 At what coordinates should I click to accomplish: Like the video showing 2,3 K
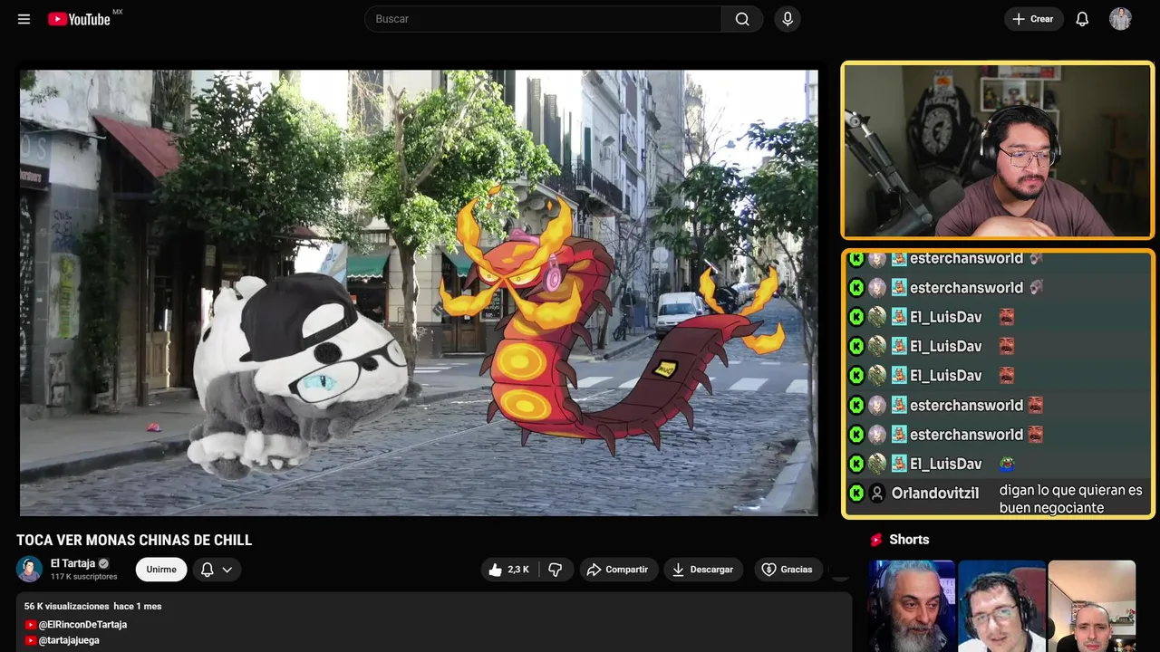point(508,570)
